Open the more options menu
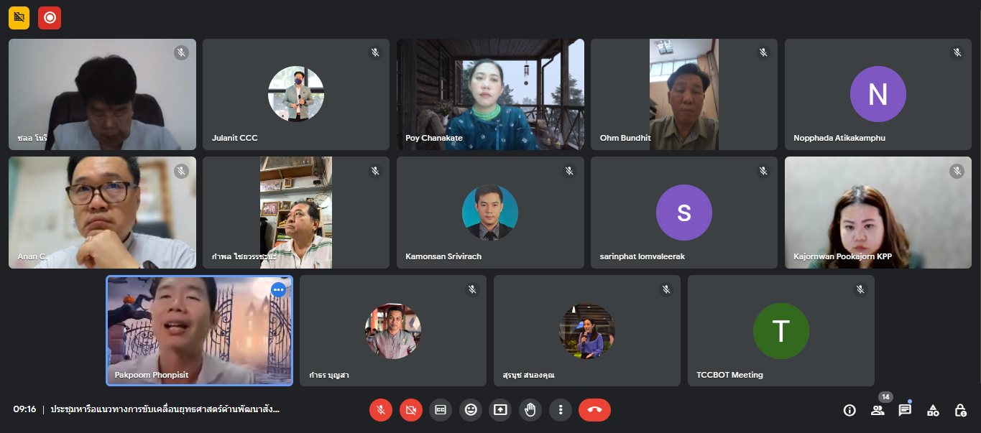The height and width of the screenshot is (433, 981). tap(560, 409)
